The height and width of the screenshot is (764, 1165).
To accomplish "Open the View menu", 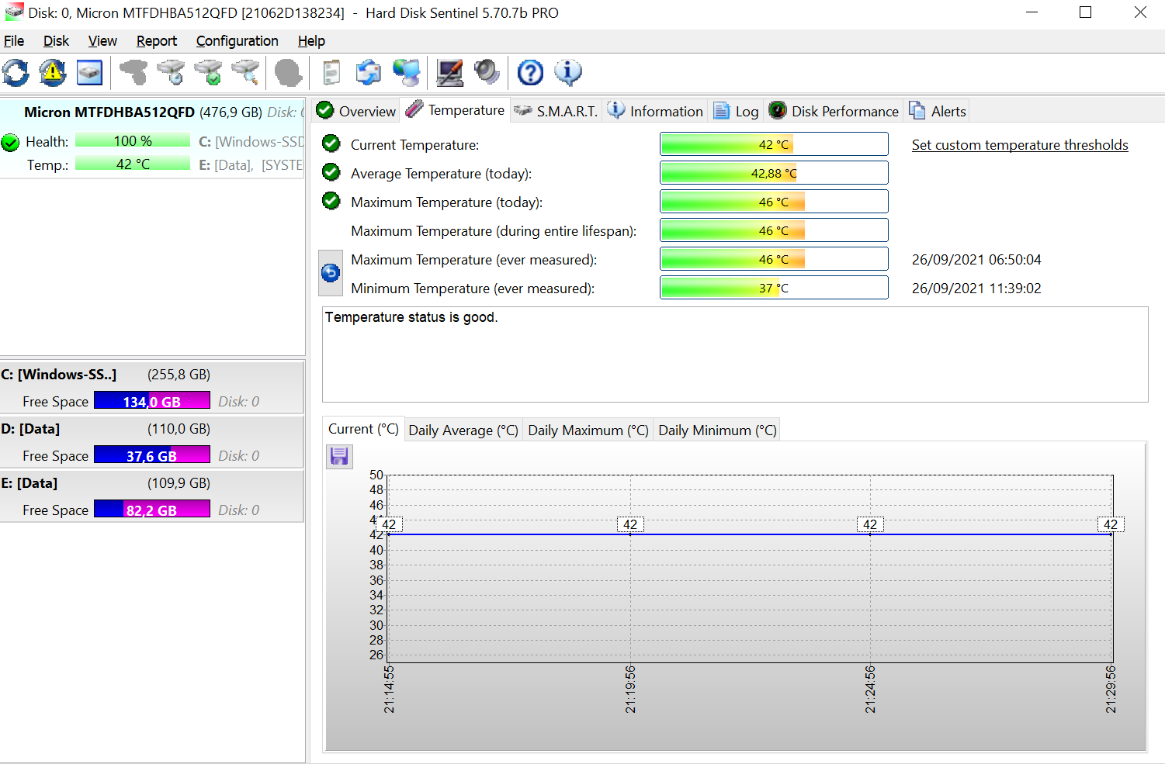I will tap(102, 41).
